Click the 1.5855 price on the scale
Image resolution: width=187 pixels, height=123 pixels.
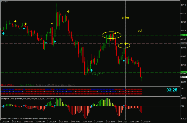coord(184,82)
